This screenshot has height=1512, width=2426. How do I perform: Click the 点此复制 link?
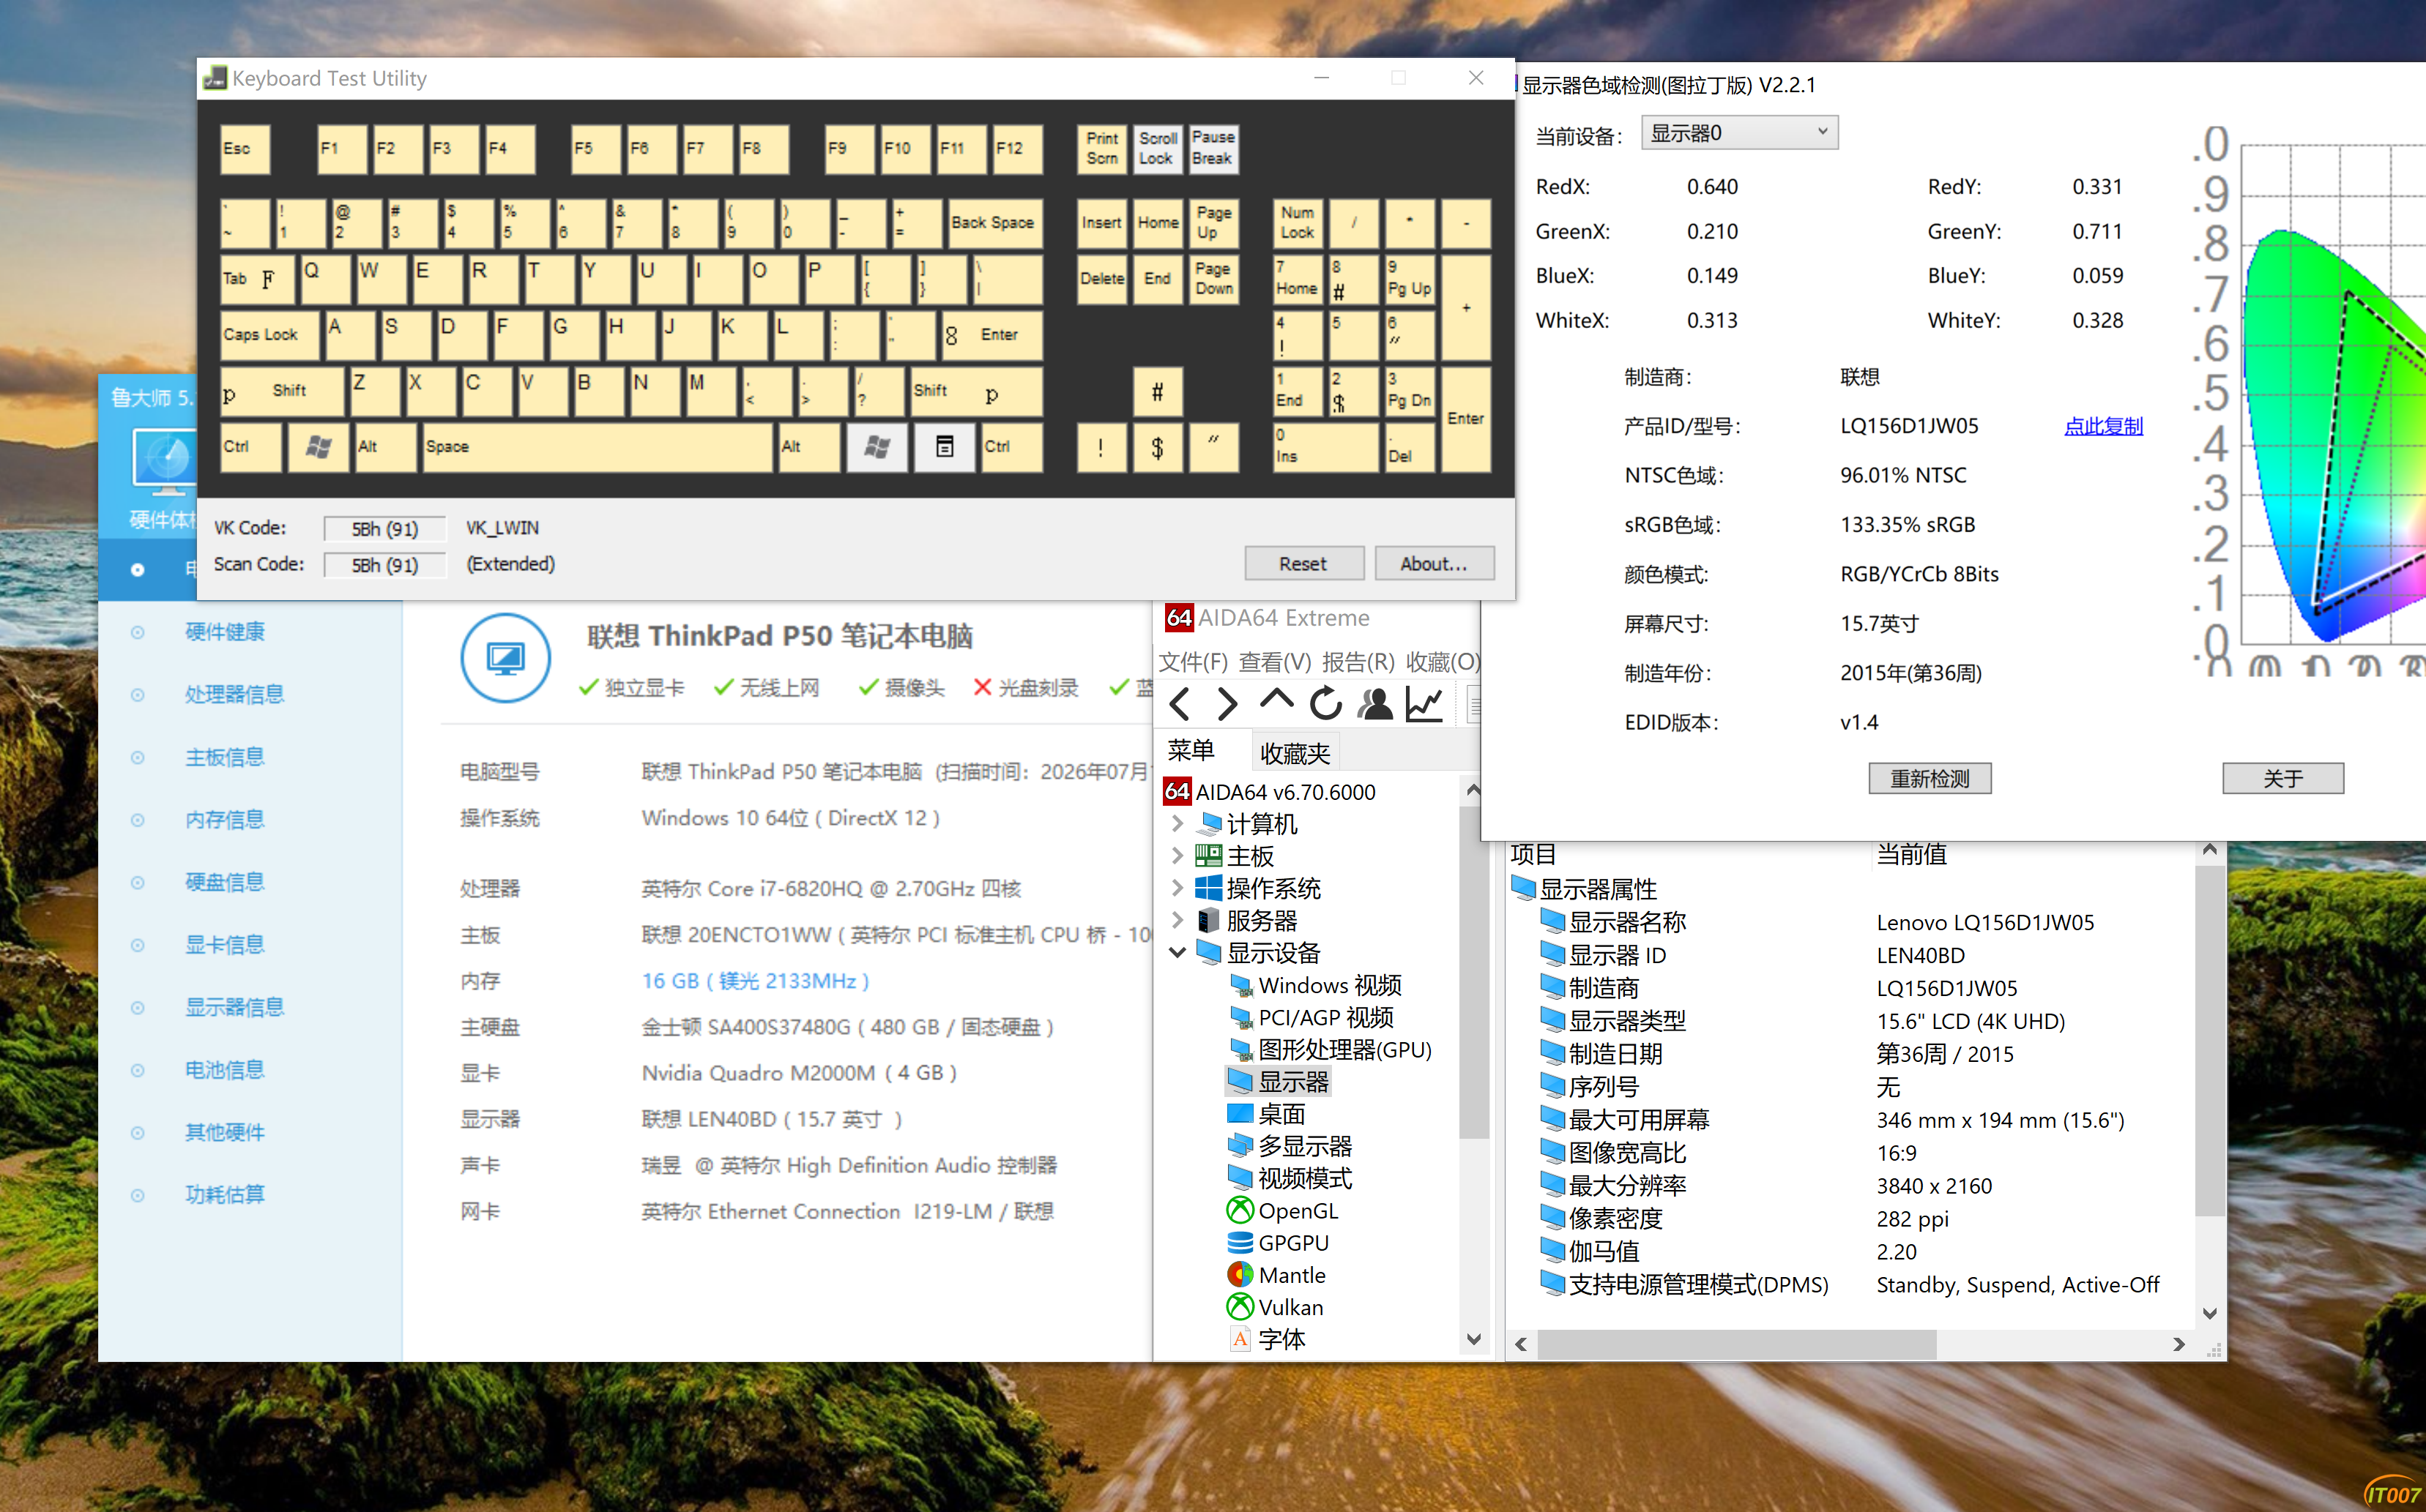pos(2103,426)
